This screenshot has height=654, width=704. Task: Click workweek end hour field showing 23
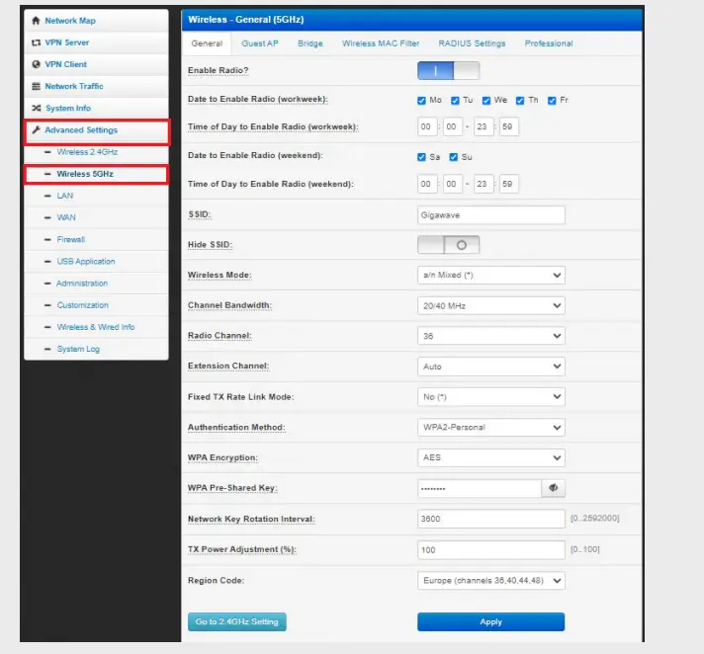click(484, 126)
